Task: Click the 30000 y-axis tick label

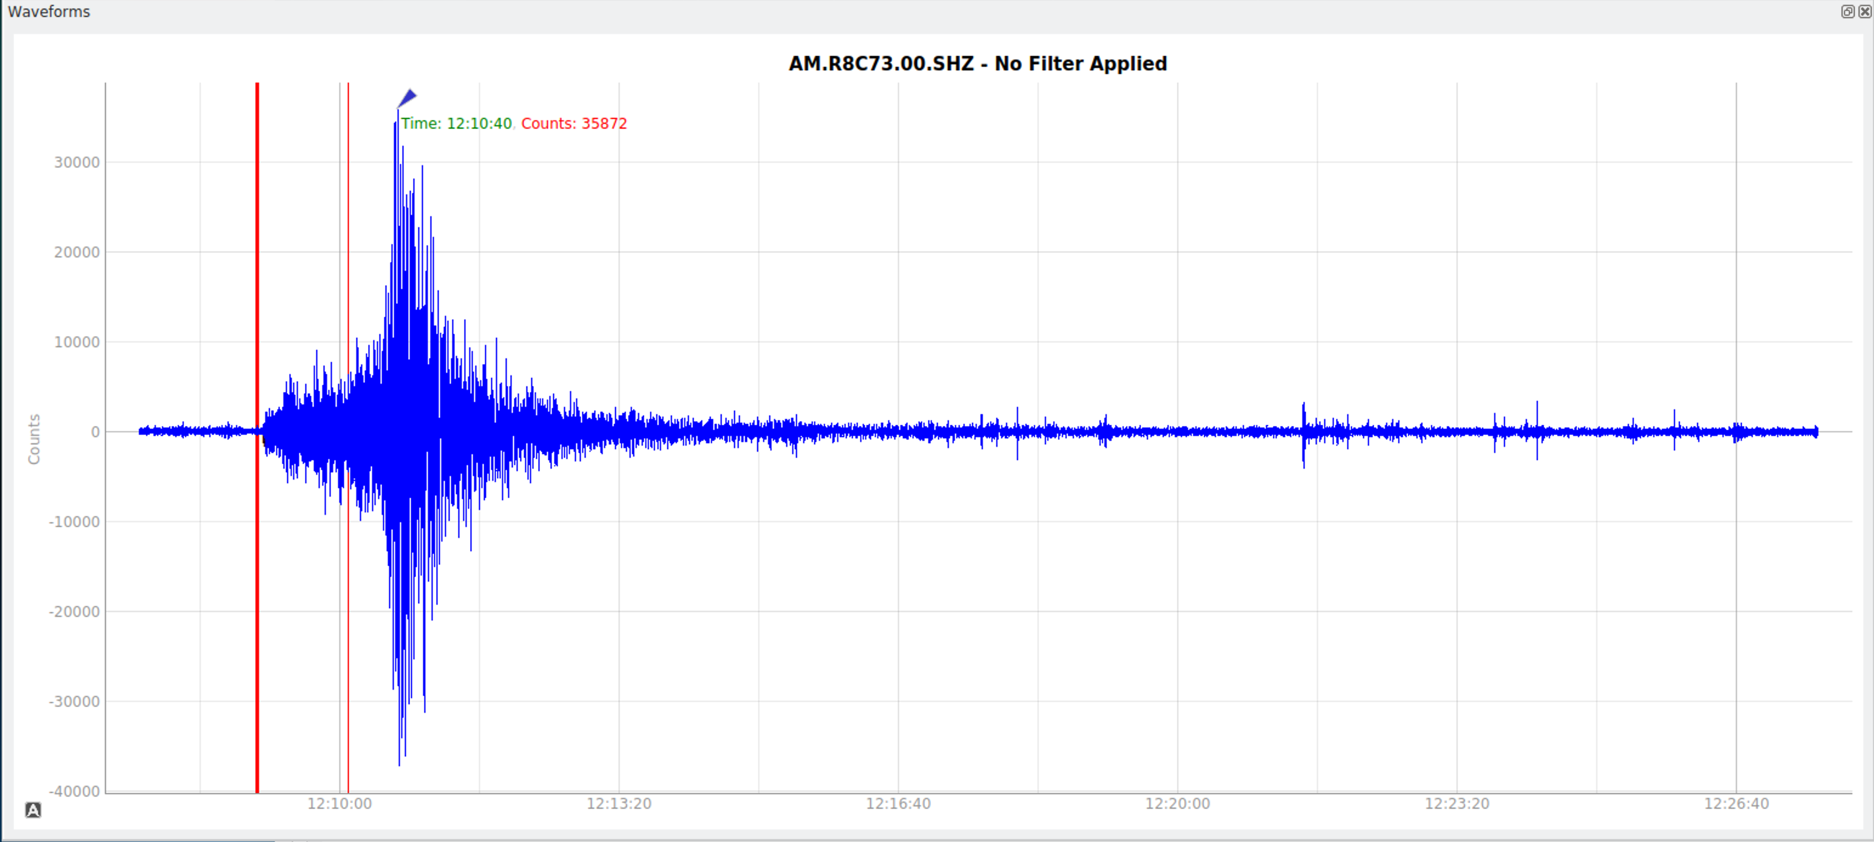Action: (77, 162)
